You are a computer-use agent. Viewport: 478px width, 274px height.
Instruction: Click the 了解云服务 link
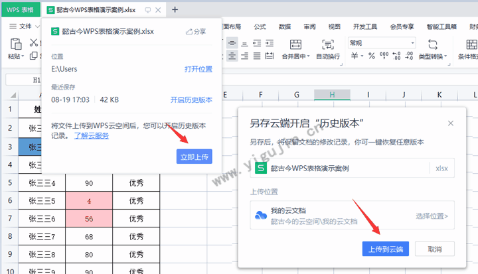pos(91,136)
